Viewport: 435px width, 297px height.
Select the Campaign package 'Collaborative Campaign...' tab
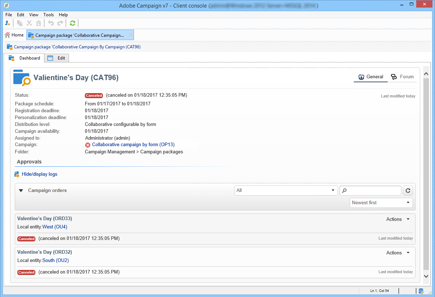coord(80,35)
